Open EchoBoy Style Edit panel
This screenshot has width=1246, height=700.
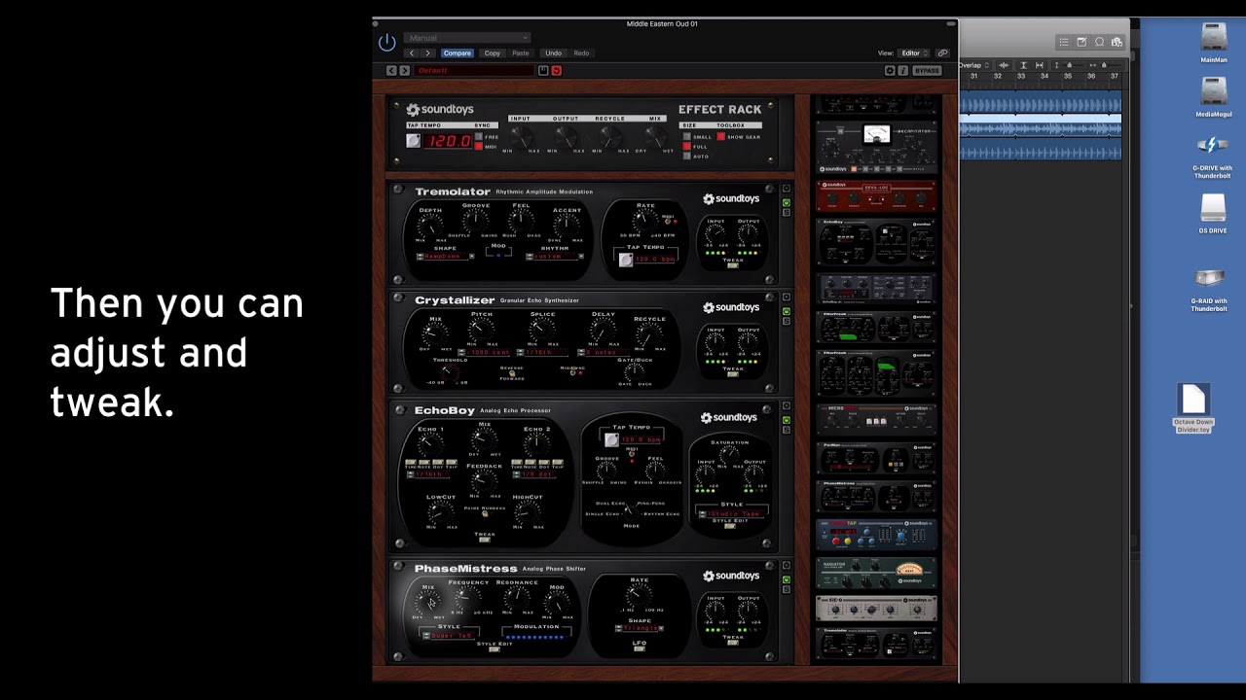(x=729, y=527)
